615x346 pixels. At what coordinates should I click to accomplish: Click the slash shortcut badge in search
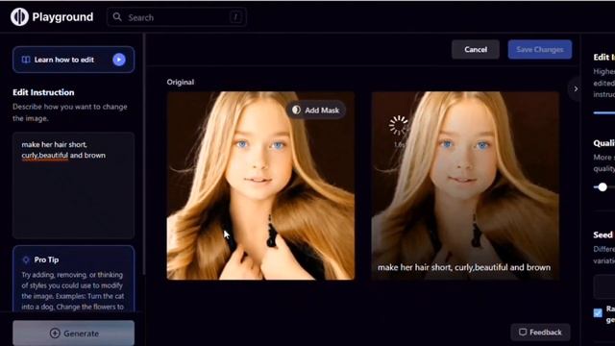pos(235,17)
